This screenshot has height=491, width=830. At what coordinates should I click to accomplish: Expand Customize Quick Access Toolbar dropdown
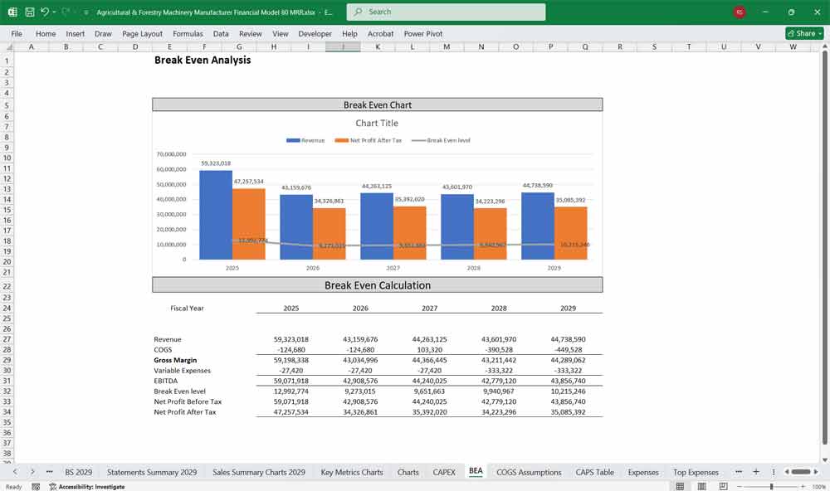86,12
